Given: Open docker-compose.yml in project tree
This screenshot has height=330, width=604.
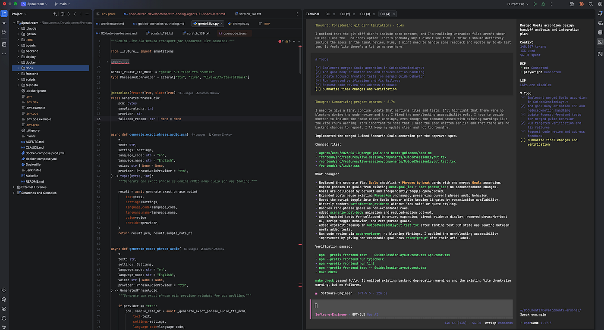Looking at the screenshot, I should tap(41, 159).
